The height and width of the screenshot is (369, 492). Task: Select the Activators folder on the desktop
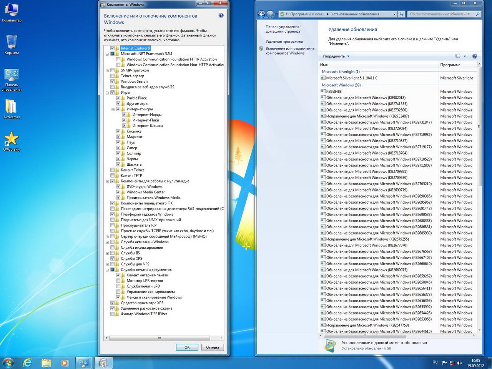(x=12, y=109)
